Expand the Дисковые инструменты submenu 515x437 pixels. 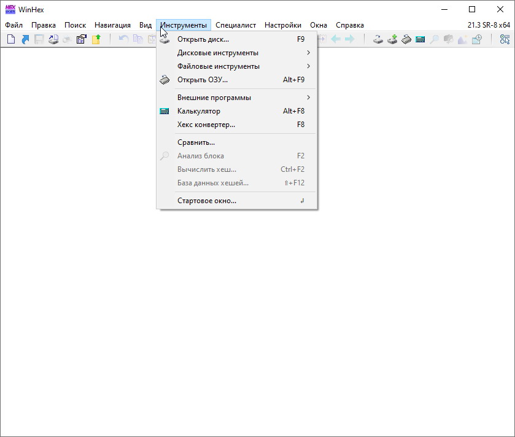237,53
